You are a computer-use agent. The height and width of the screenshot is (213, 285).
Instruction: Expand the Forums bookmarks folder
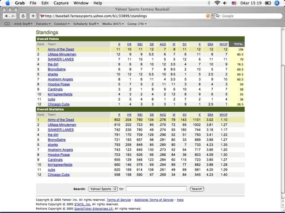click(x=43, y=24)
